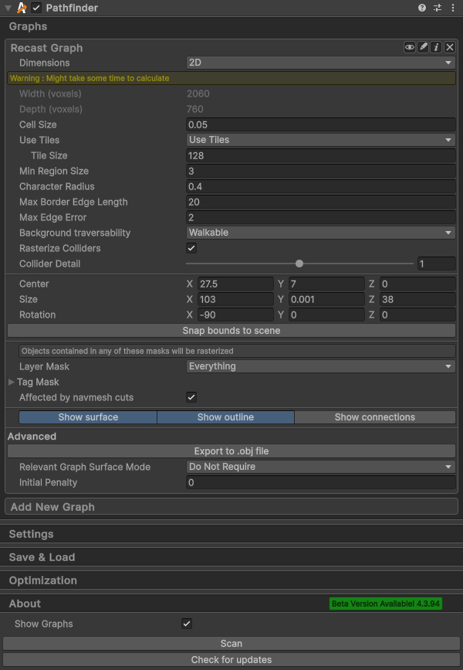Uncheck Rasterize Colliders

tap(191, 248)
